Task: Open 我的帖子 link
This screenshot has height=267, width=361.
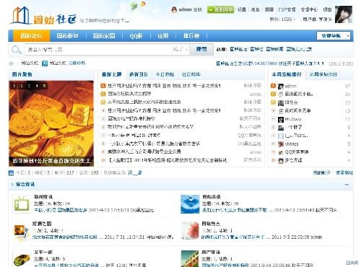Action: click(x=321, y=172)
